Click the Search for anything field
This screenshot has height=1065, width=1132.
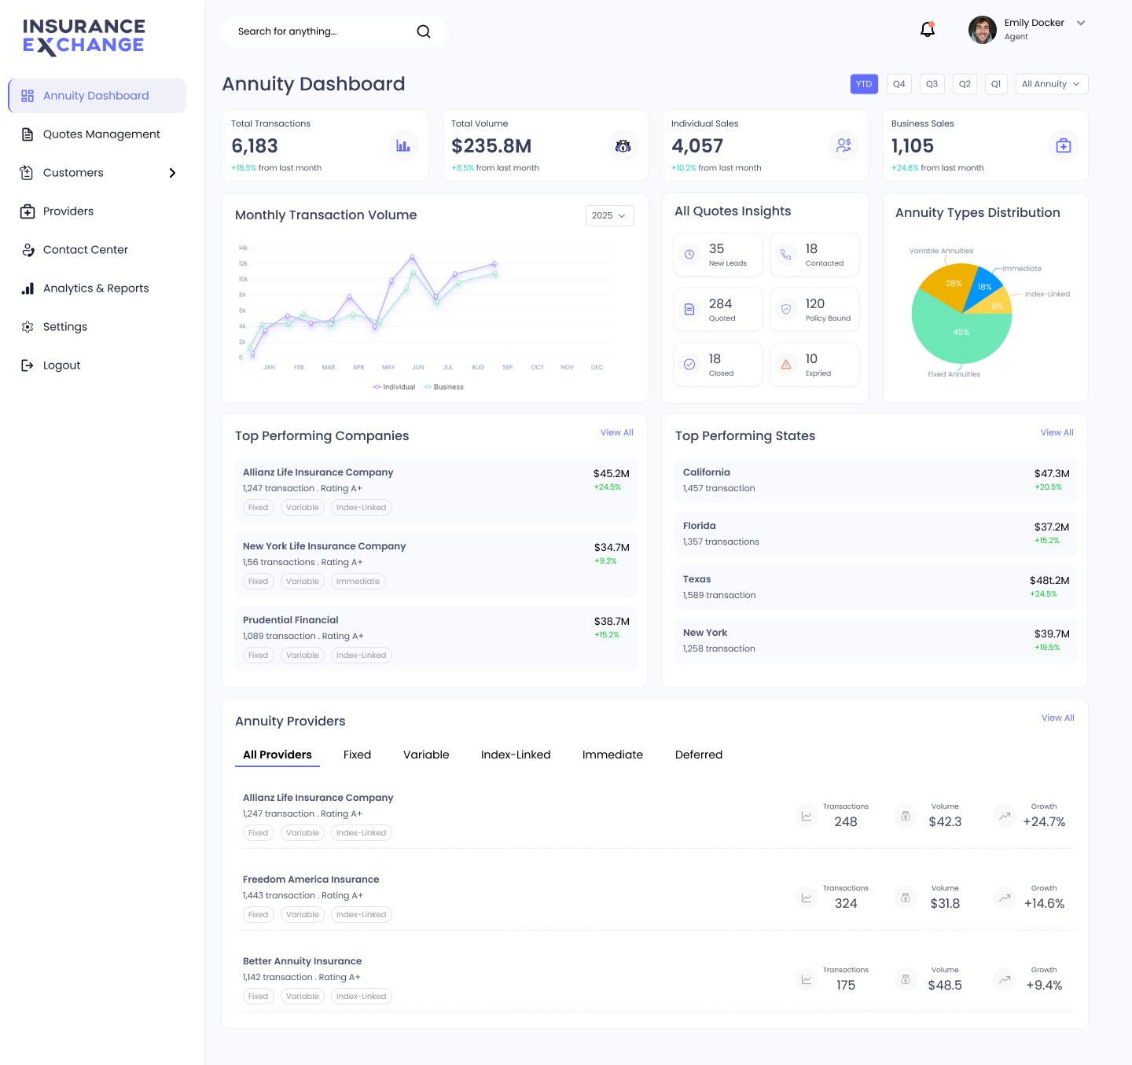(335, 31)
